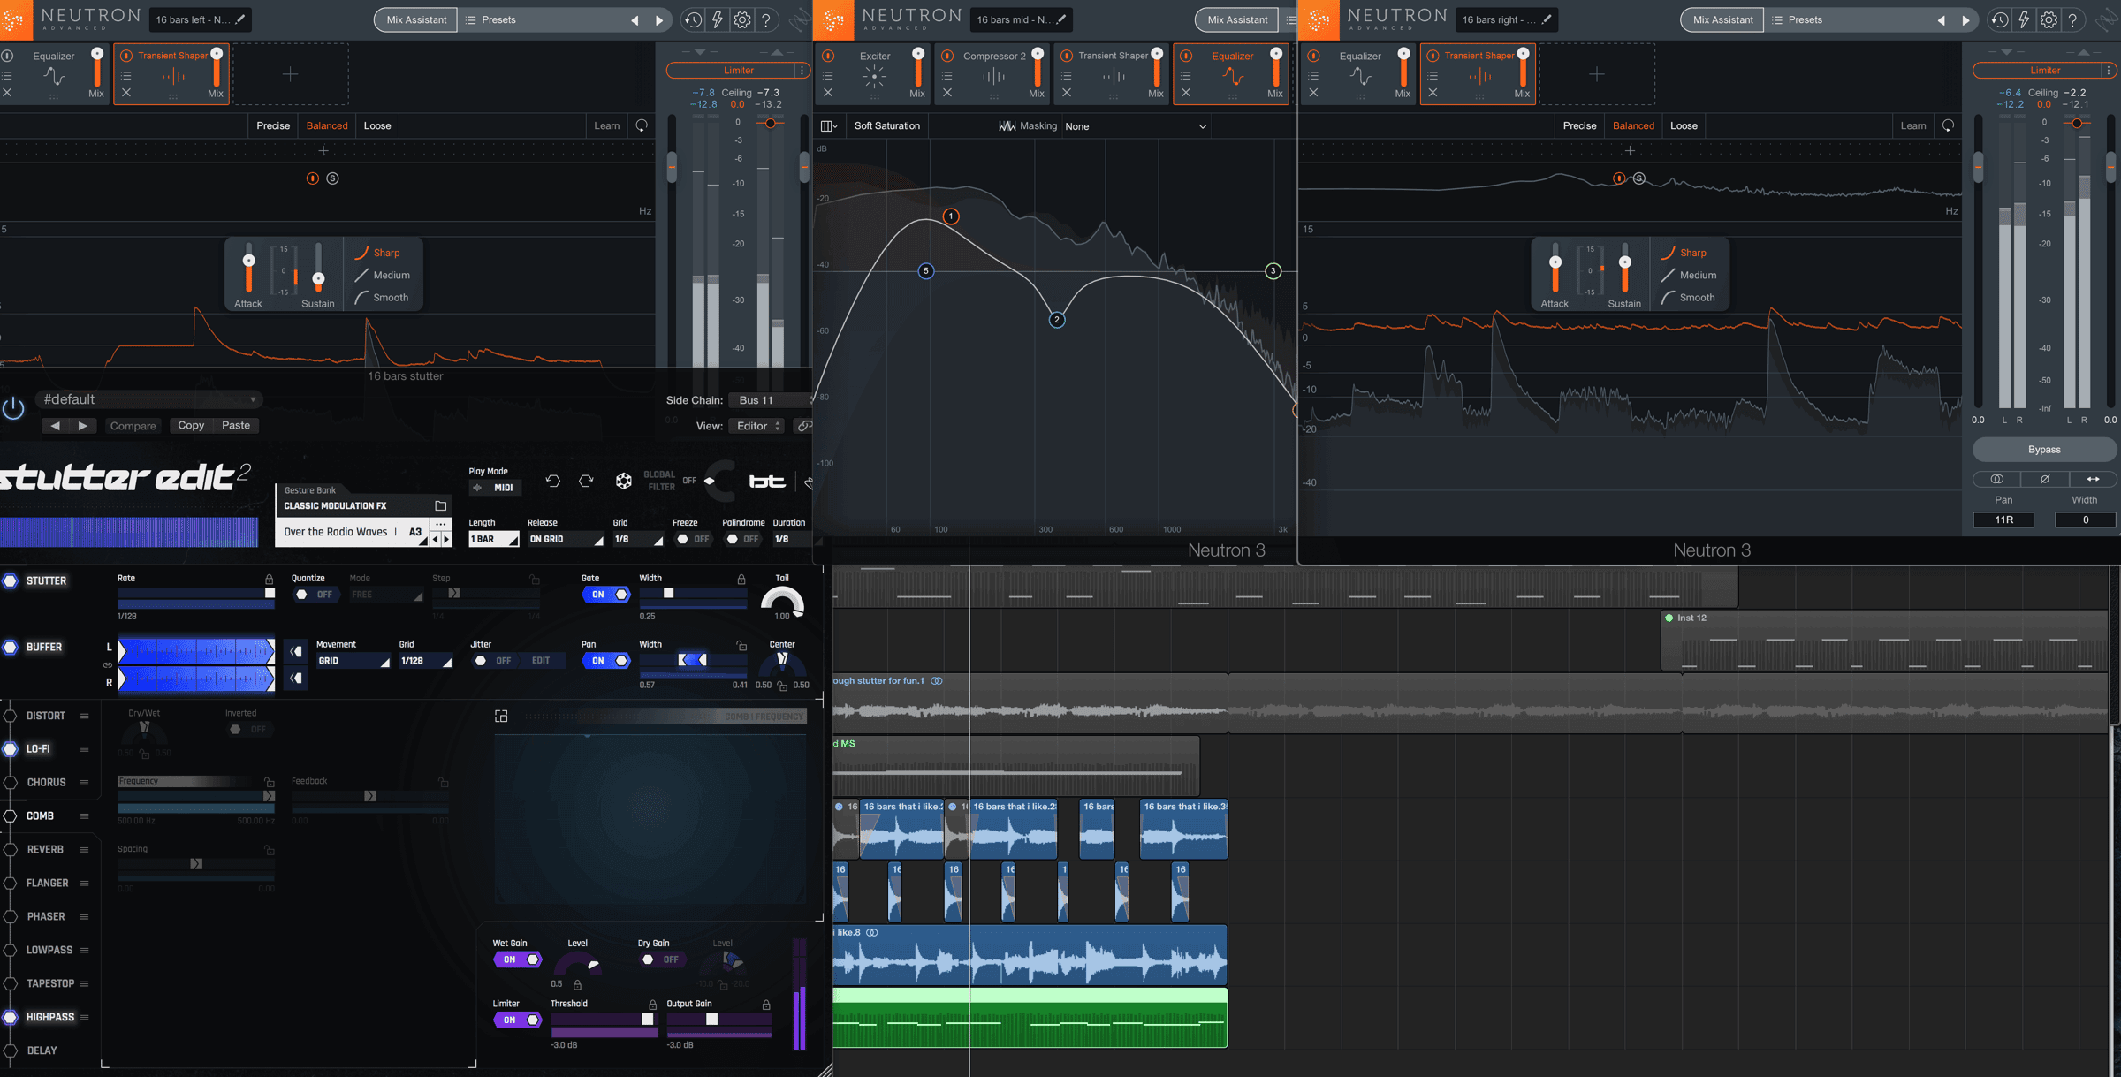Open the View Editor dropdown
This screenshot has width=2121, height=1077.
pos(758,426)
